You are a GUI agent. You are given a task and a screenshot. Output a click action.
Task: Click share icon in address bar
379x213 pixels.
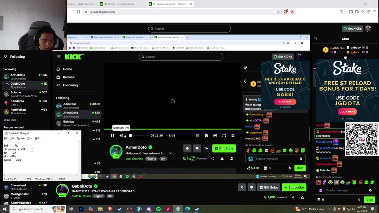(278, 12)
